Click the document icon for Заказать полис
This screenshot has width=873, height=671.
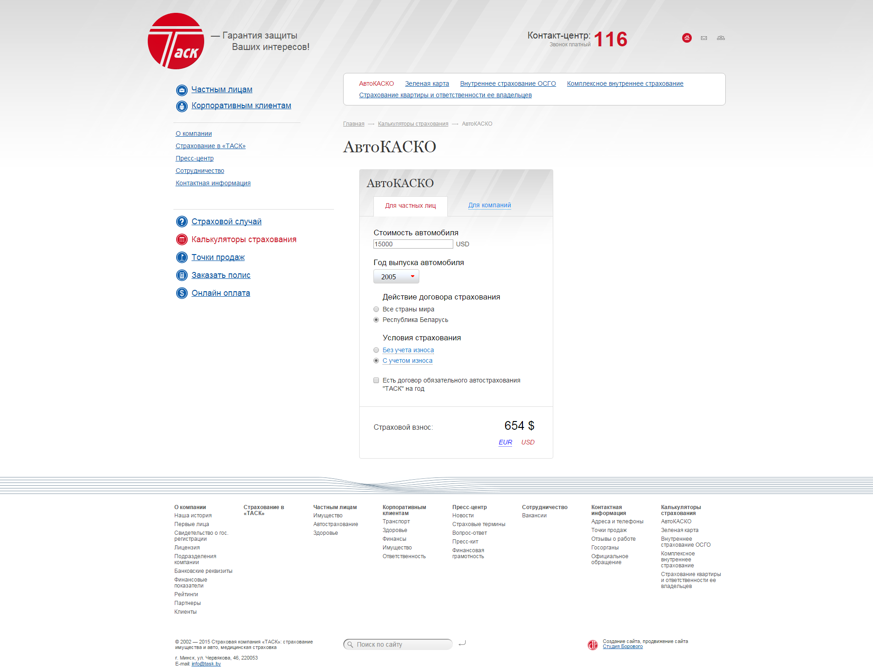[x=182, y=275]
